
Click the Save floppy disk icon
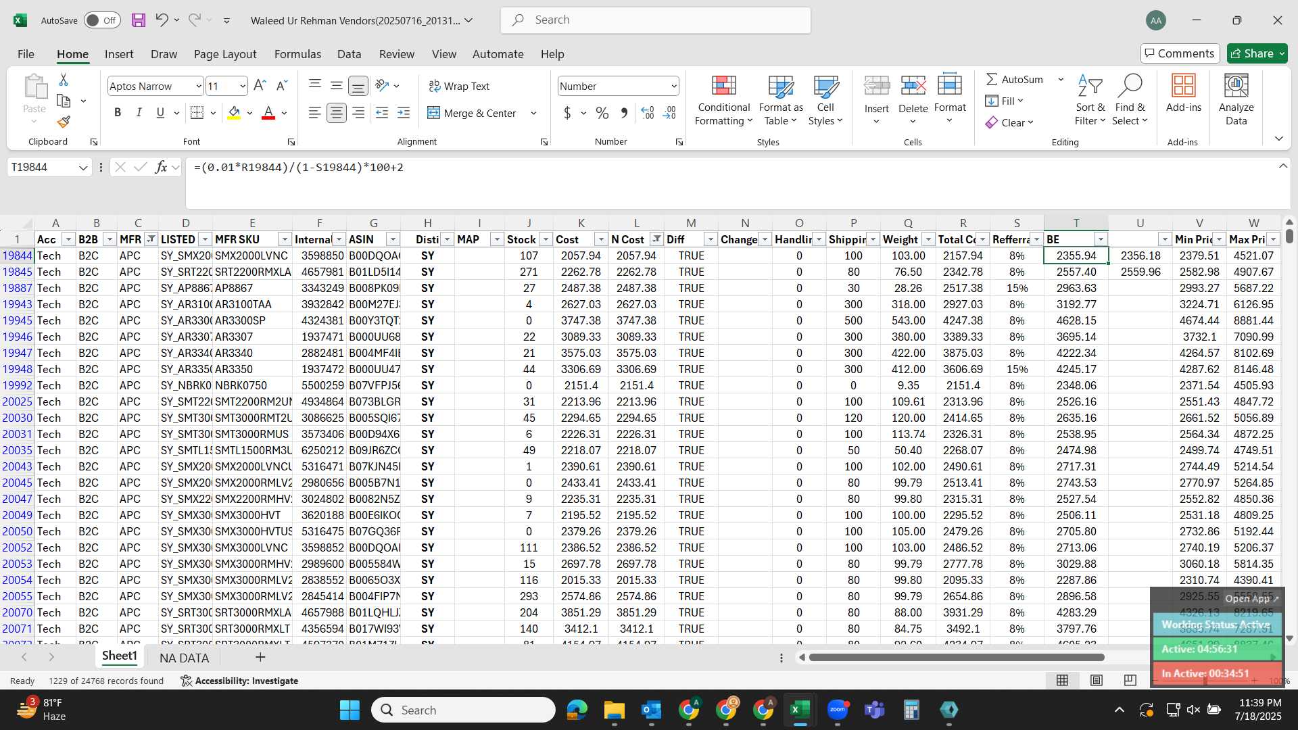click(x=139, y=20)
